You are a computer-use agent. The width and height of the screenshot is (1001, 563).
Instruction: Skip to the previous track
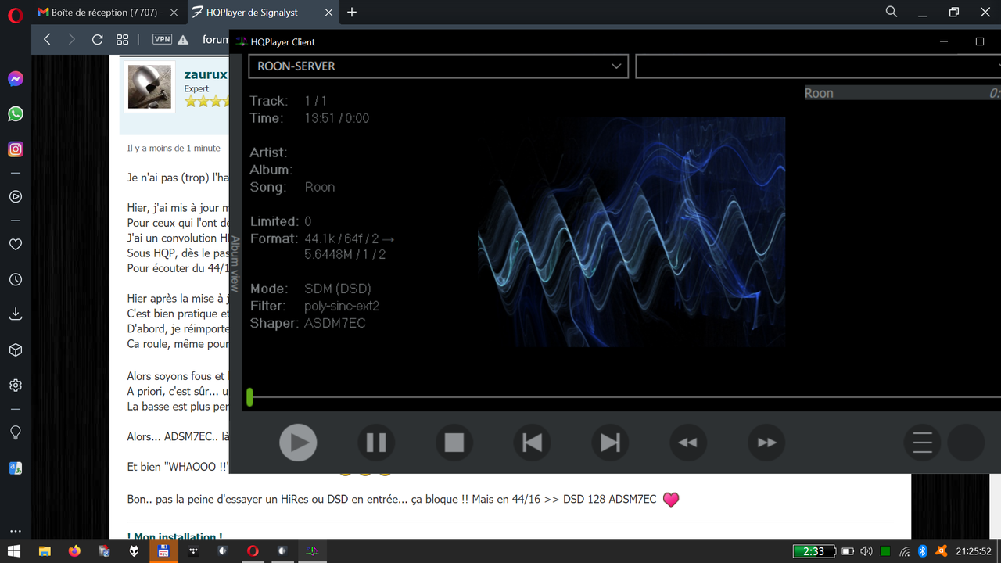pyautogui.click(x=533, y=443)
